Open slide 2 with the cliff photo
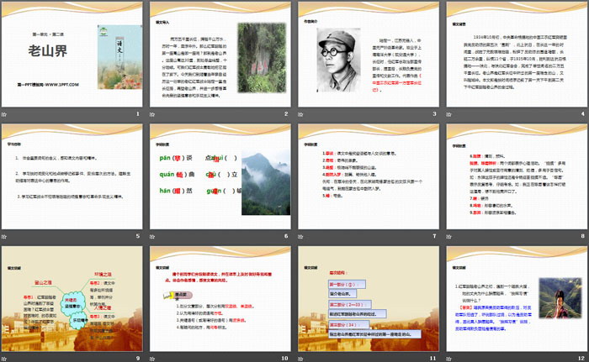Image resolution: width=589 pixels, height=362 pixels. (220, 55)
